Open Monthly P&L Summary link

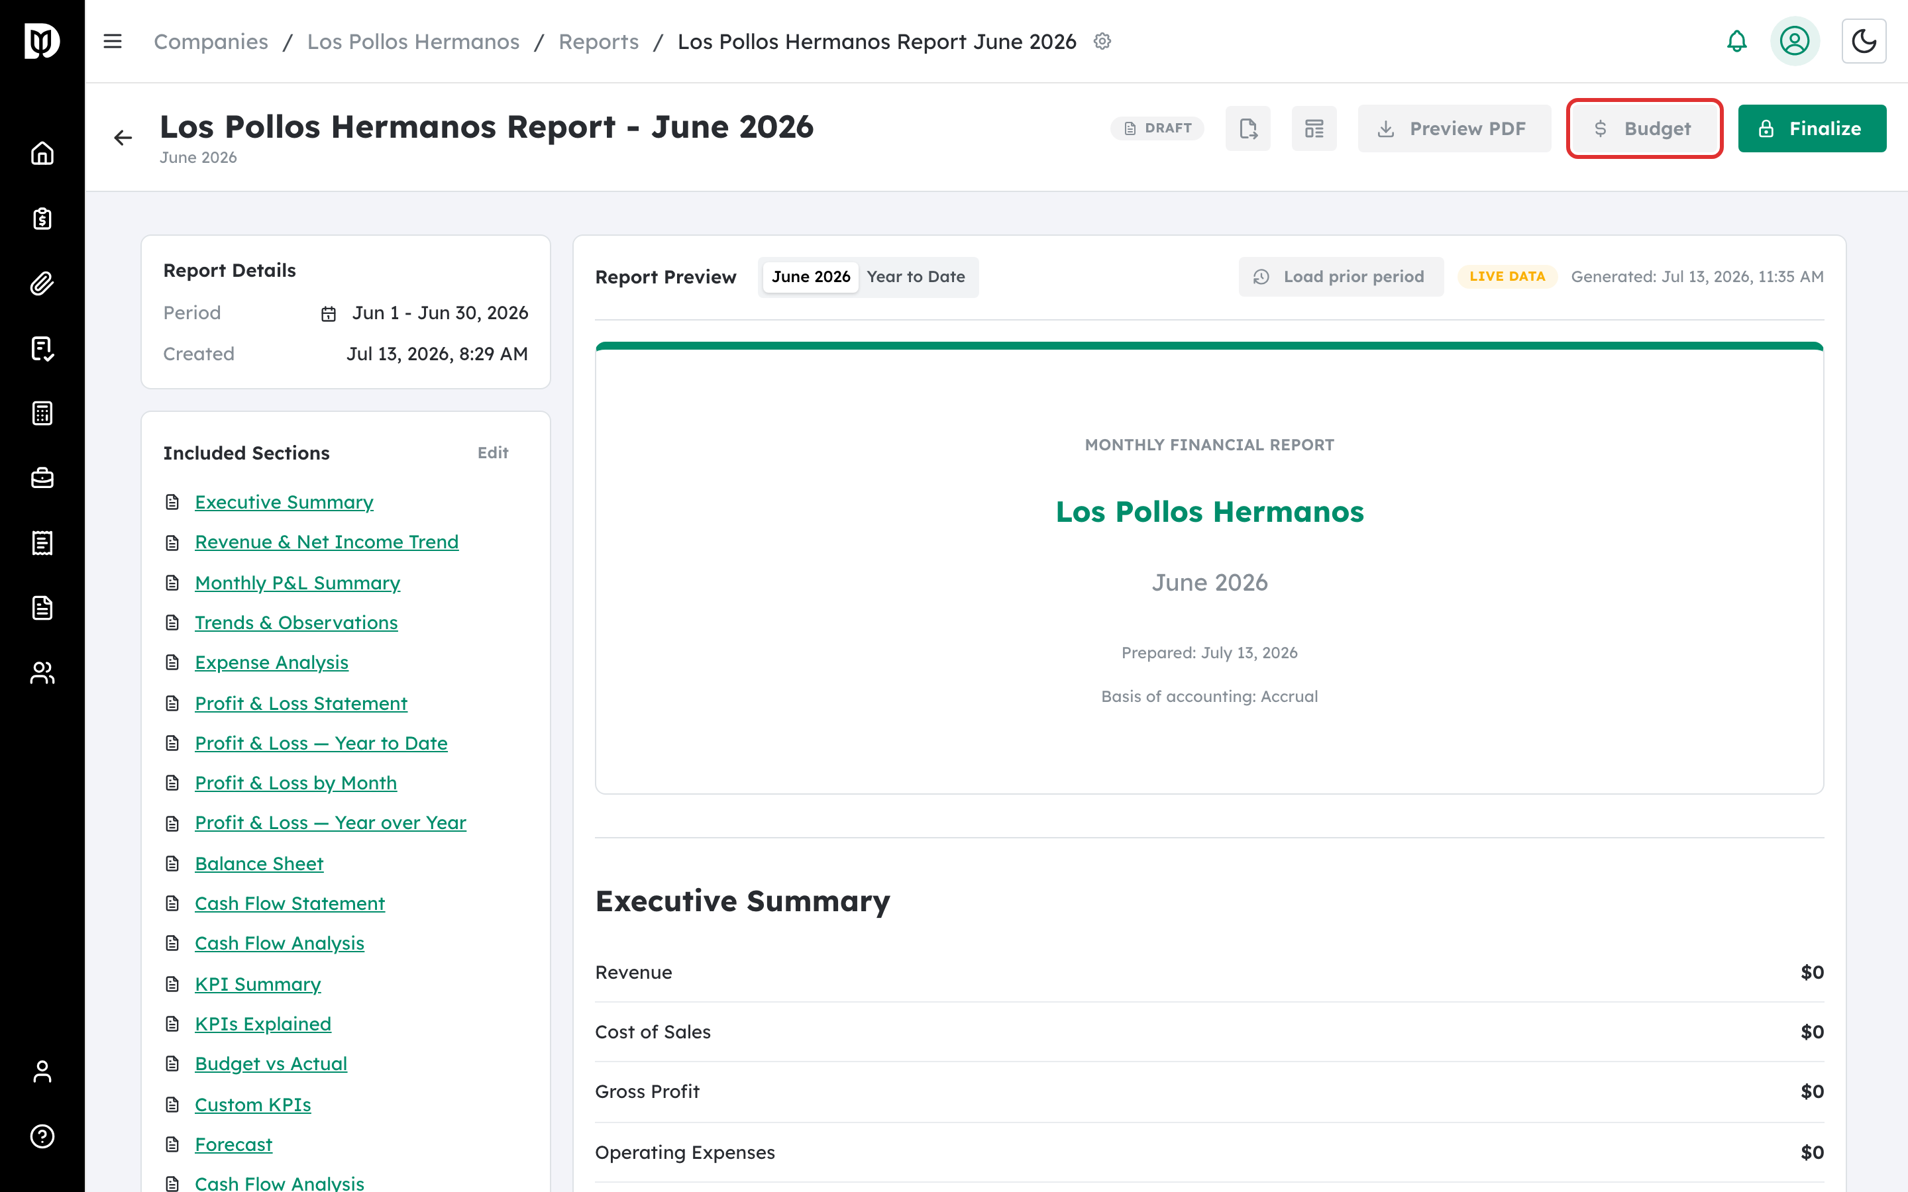(297, 583)
